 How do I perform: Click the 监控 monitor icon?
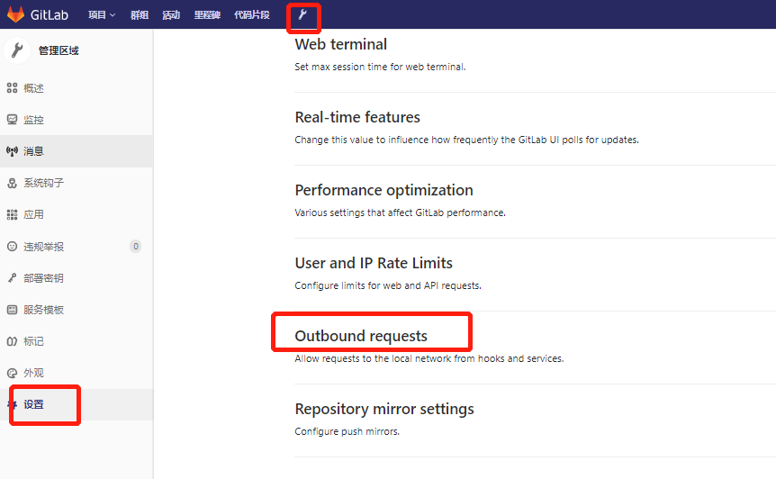point(12,120)
